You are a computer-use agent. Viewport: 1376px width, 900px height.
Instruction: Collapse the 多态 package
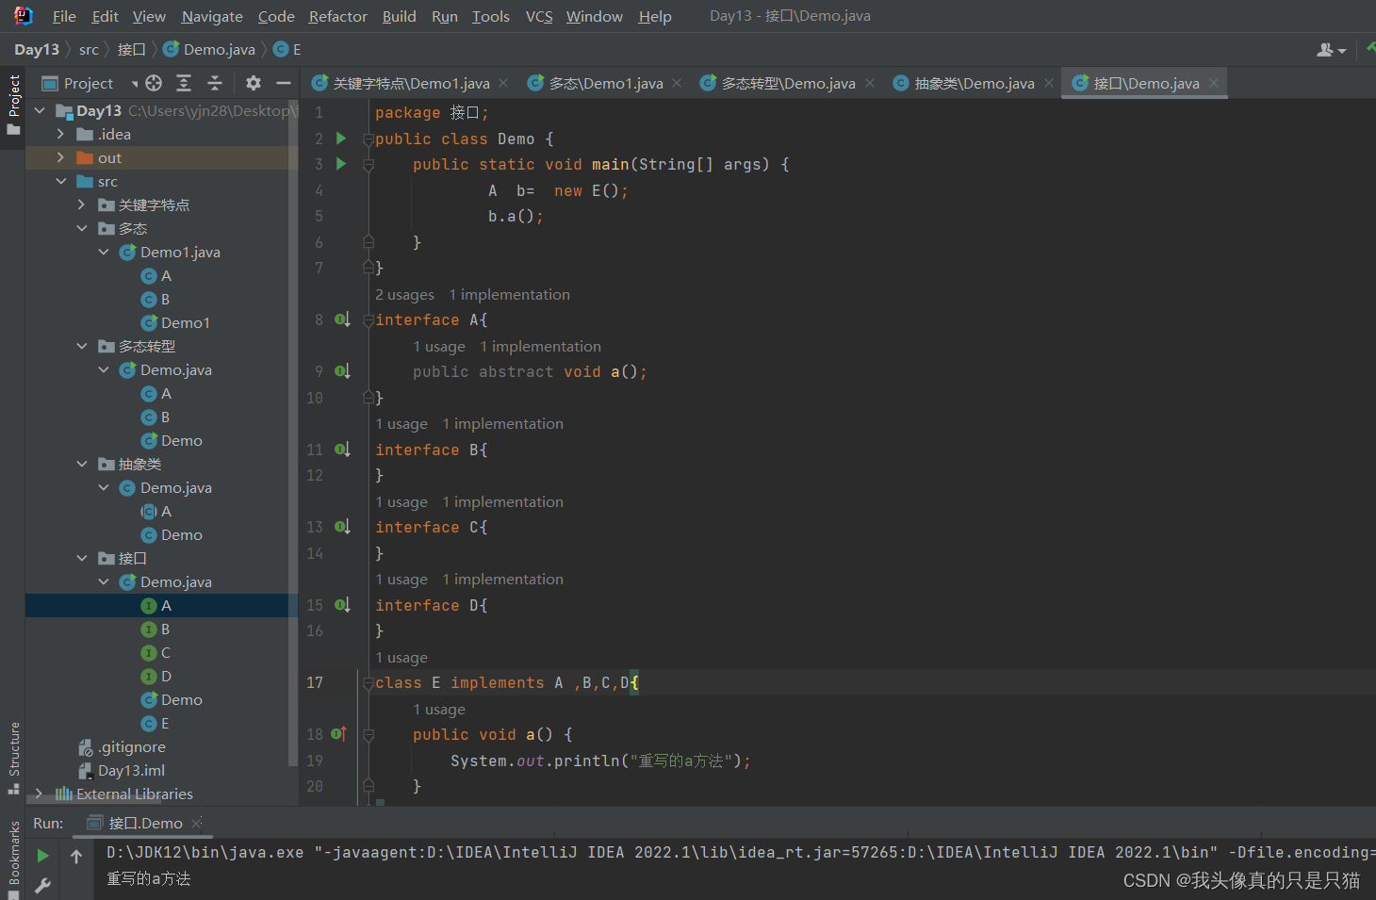tap(81, 228)
